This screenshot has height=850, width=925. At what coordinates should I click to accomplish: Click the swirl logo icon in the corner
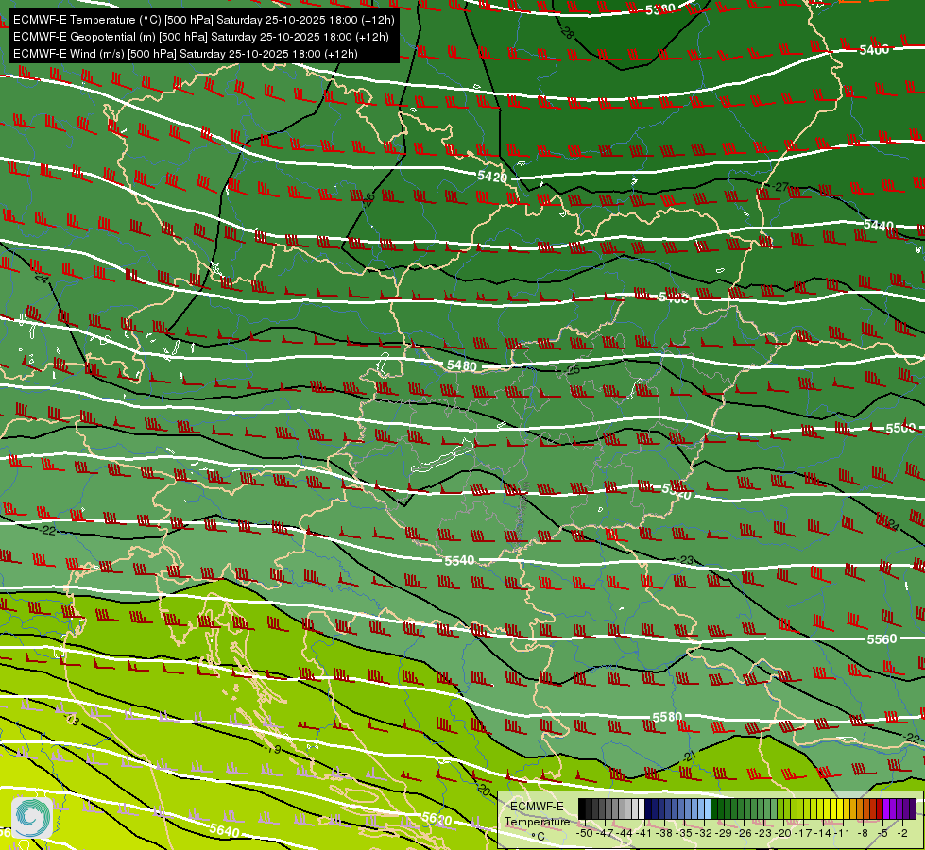(x=32, y=817)
